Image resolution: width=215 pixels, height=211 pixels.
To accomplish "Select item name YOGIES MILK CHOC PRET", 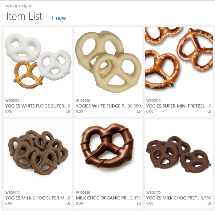I will [x=173, y=198].
